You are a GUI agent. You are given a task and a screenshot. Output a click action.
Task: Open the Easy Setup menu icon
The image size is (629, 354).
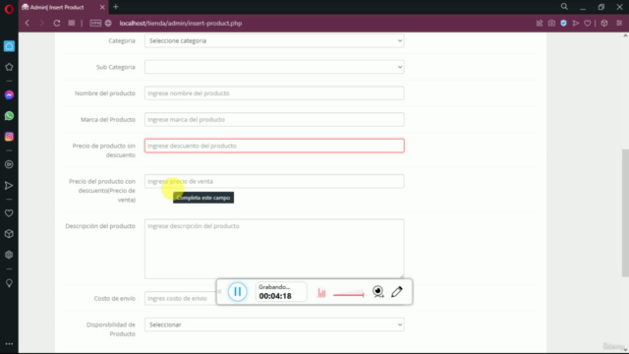(x=619, y=24)
